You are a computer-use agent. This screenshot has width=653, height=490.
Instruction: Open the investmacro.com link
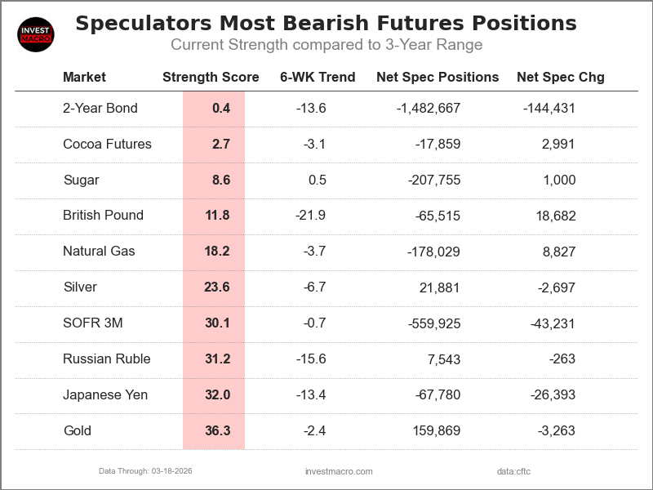(338, 471)
